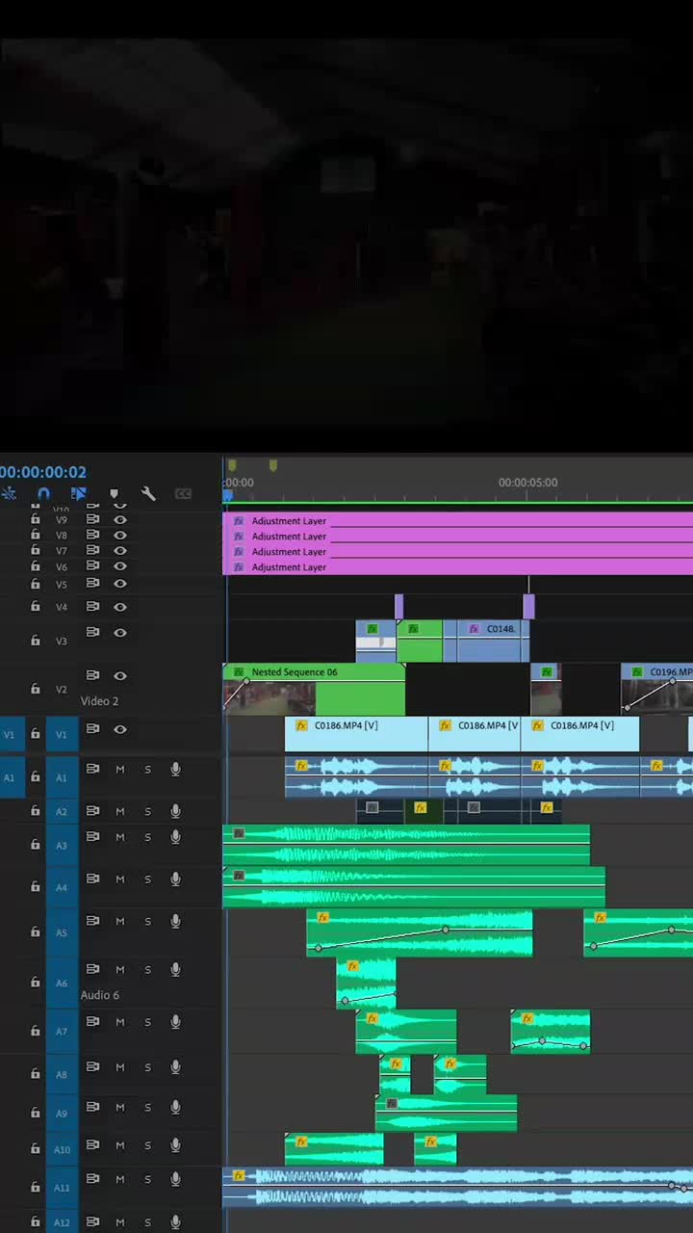Click the Audio 6 track name
This screenshot has height=1233, width=693.
[x=99, y=995]
